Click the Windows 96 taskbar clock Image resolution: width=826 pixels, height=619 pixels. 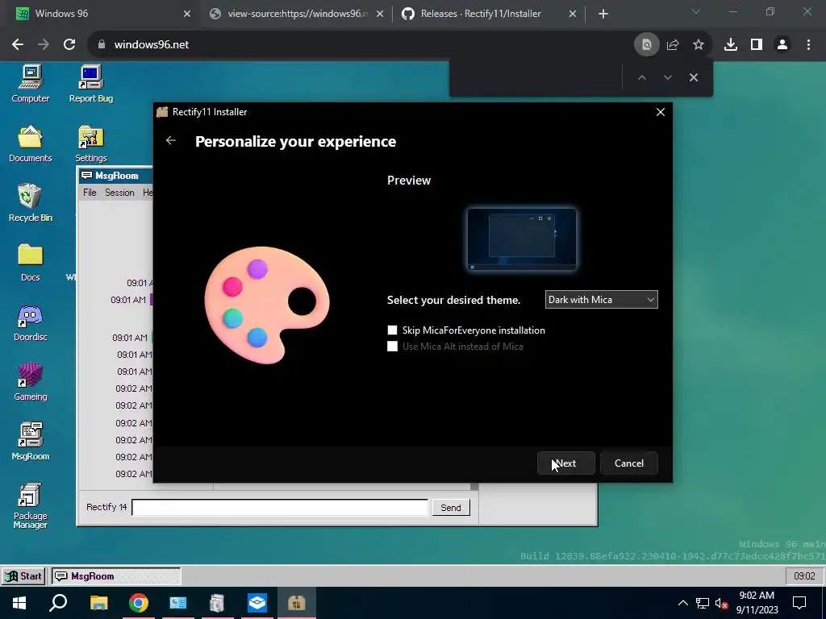tap(804, 575)
